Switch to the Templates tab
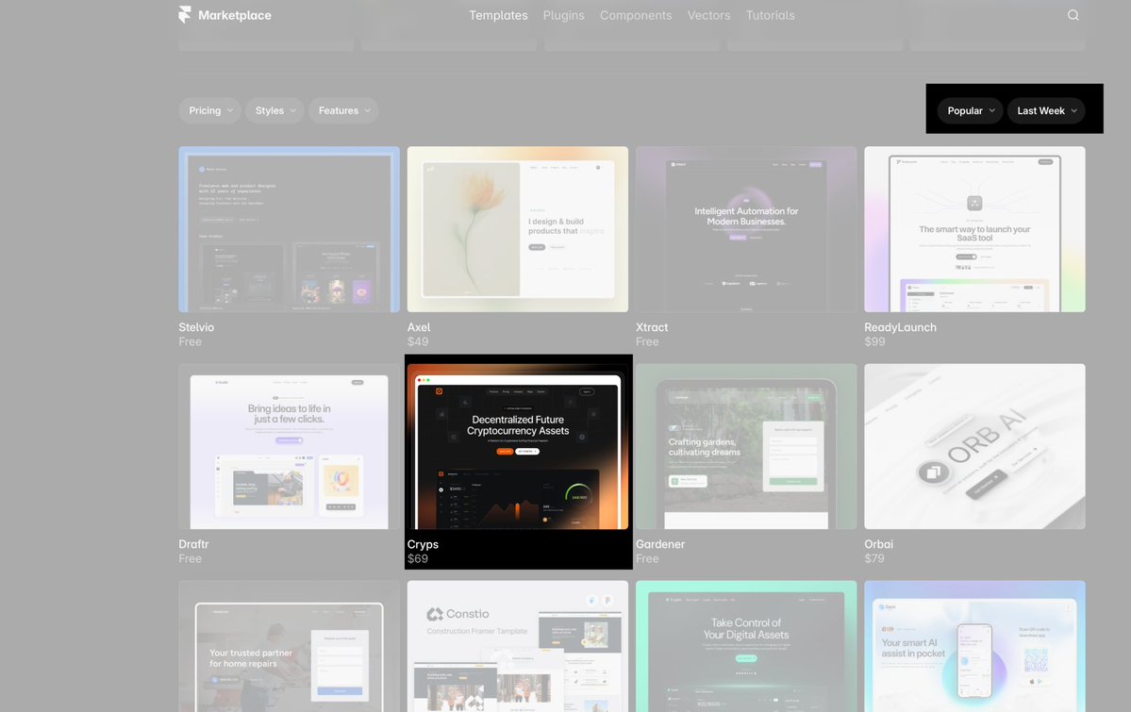The image size is (1131, 712). click(x=498, y=15)
